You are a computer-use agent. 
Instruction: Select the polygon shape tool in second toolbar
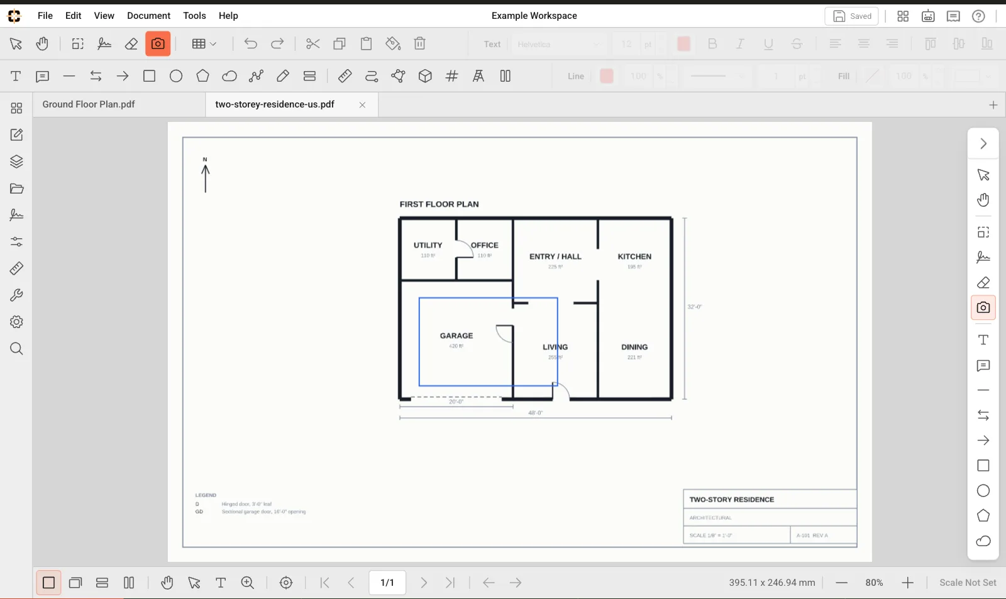(202, 76)
